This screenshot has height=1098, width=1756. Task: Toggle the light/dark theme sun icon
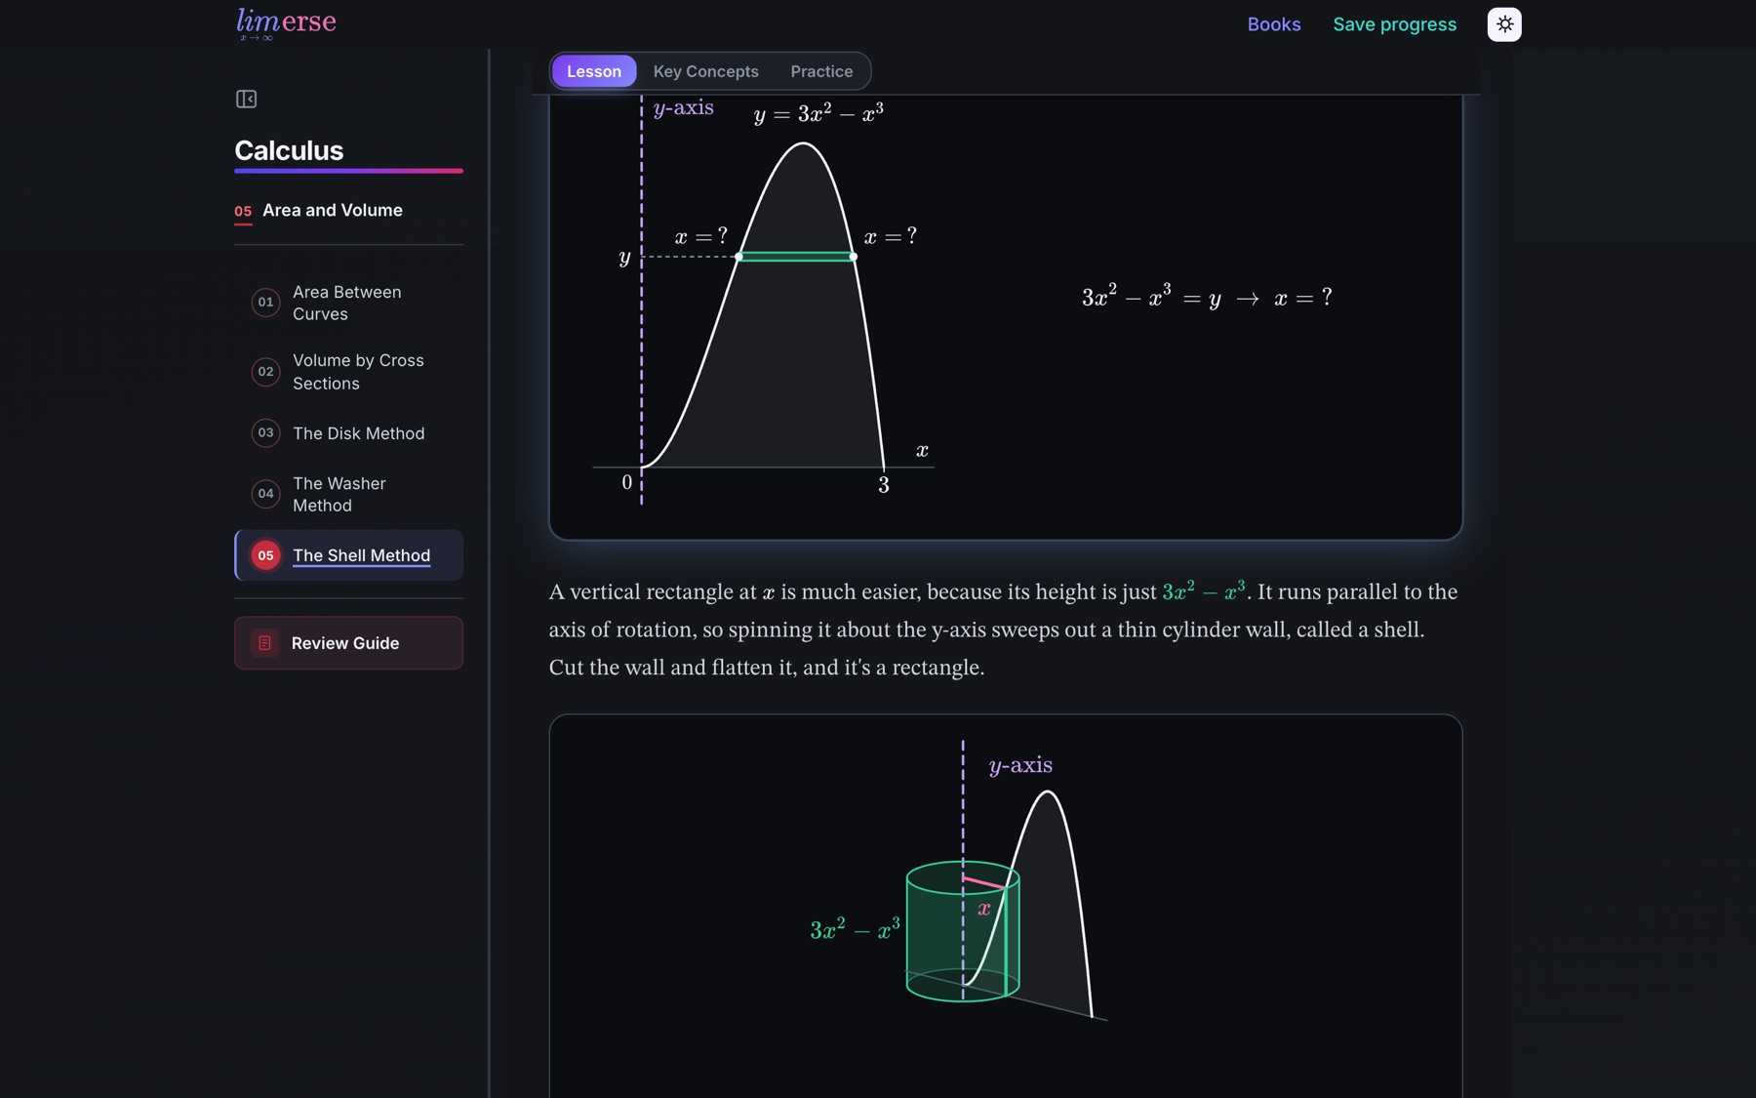[1503, 24]
